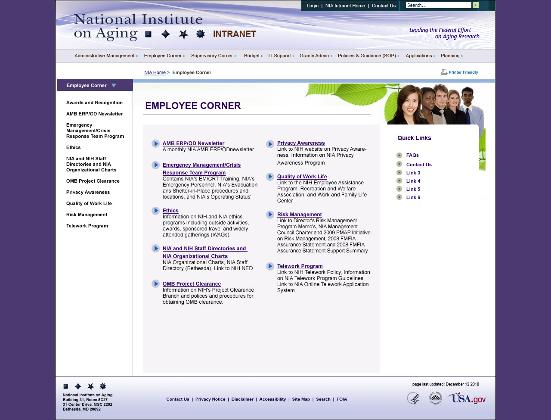Click the arrow icon beside OMB Project Clearance
This screenshot has height=420, width=551.
tap(155, 283)
